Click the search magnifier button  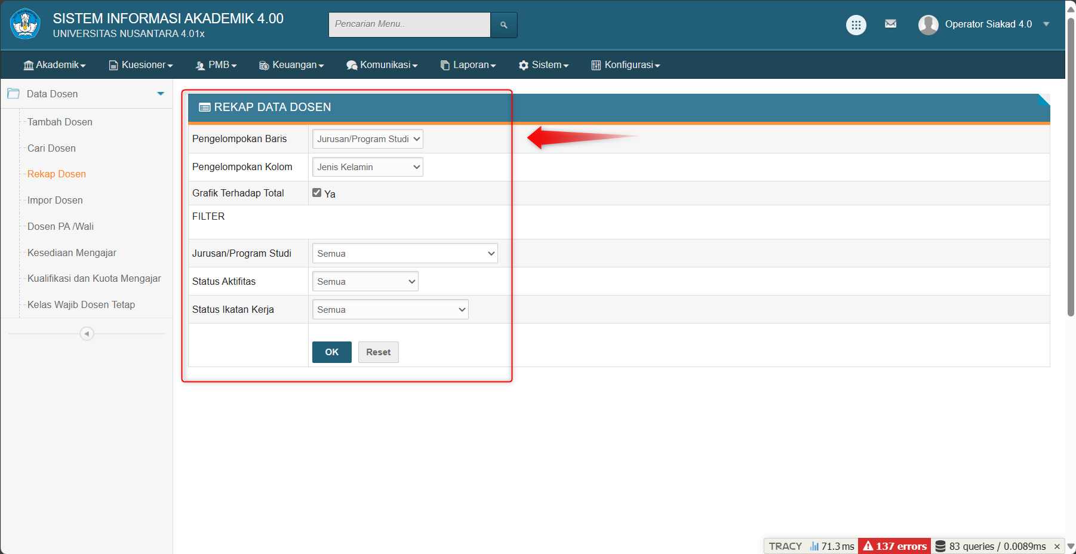(503, 25)
